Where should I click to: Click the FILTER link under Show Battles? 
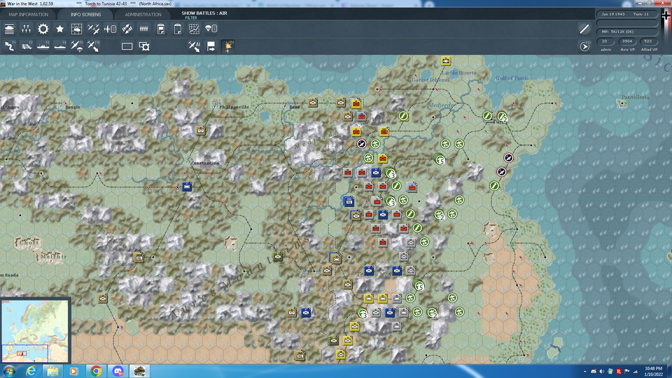pos(191,18)
